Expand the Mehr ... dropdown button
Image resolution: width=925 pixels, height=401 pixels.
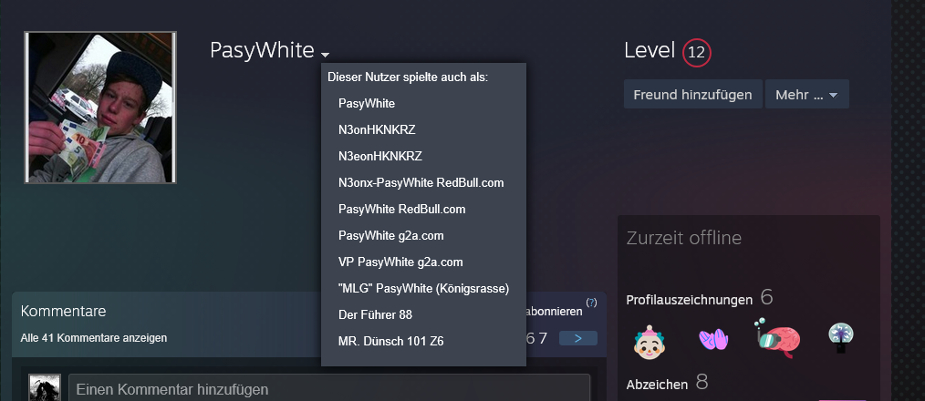point(807,95)
